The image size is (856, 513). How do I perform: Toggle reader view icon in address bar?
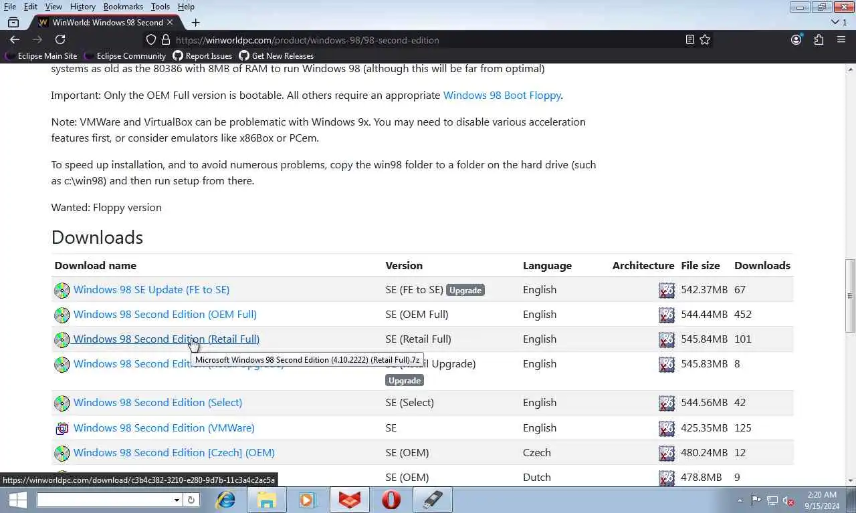690,40
